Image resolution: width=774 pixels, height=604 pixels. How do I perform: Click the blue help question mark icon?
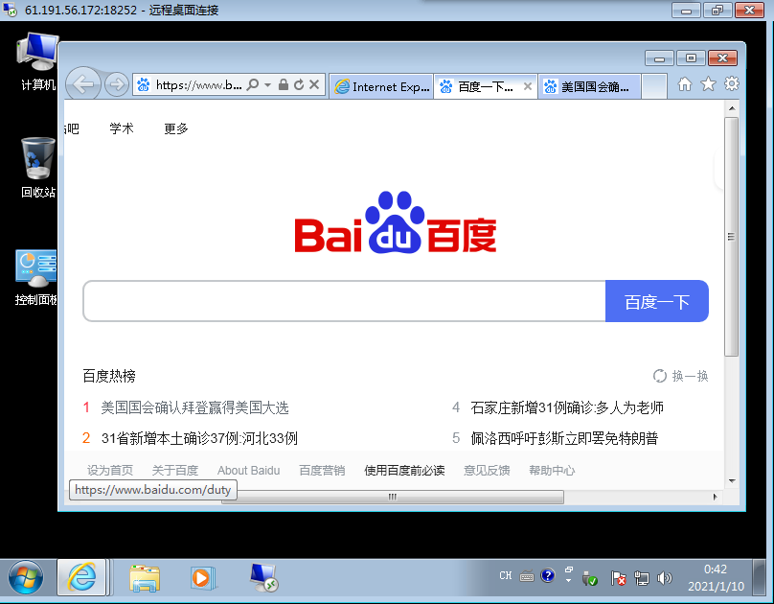coord(547,576)
